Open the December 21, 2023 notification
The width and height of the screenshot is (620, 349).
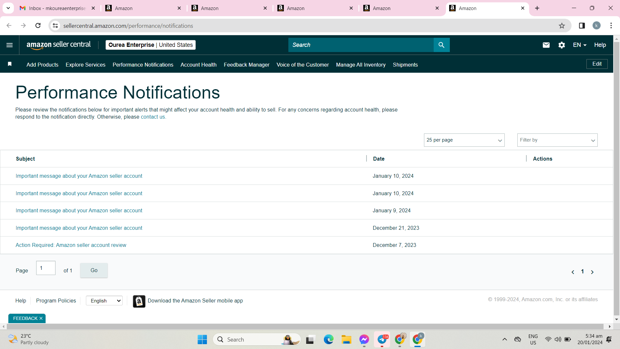79,228
